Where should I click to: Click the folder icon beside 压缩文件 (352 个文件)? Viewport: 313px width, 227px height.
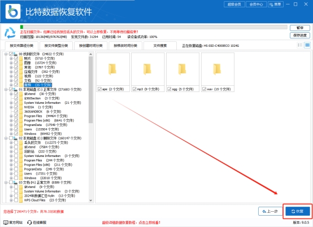click(21, 72)
